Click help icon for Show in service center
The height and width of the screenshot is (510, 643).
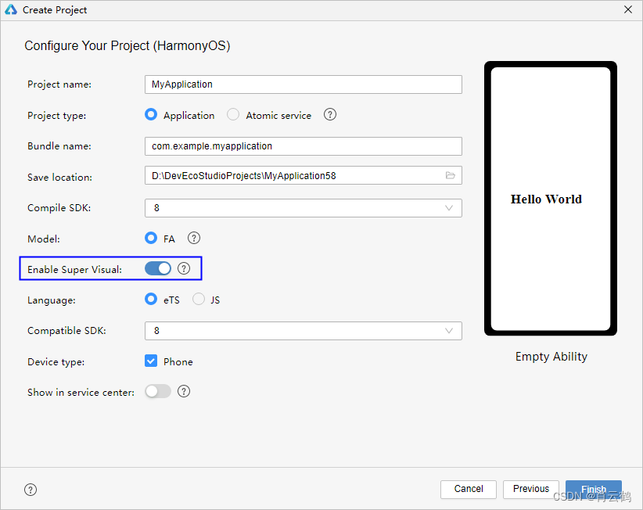[x=184, y=392]
